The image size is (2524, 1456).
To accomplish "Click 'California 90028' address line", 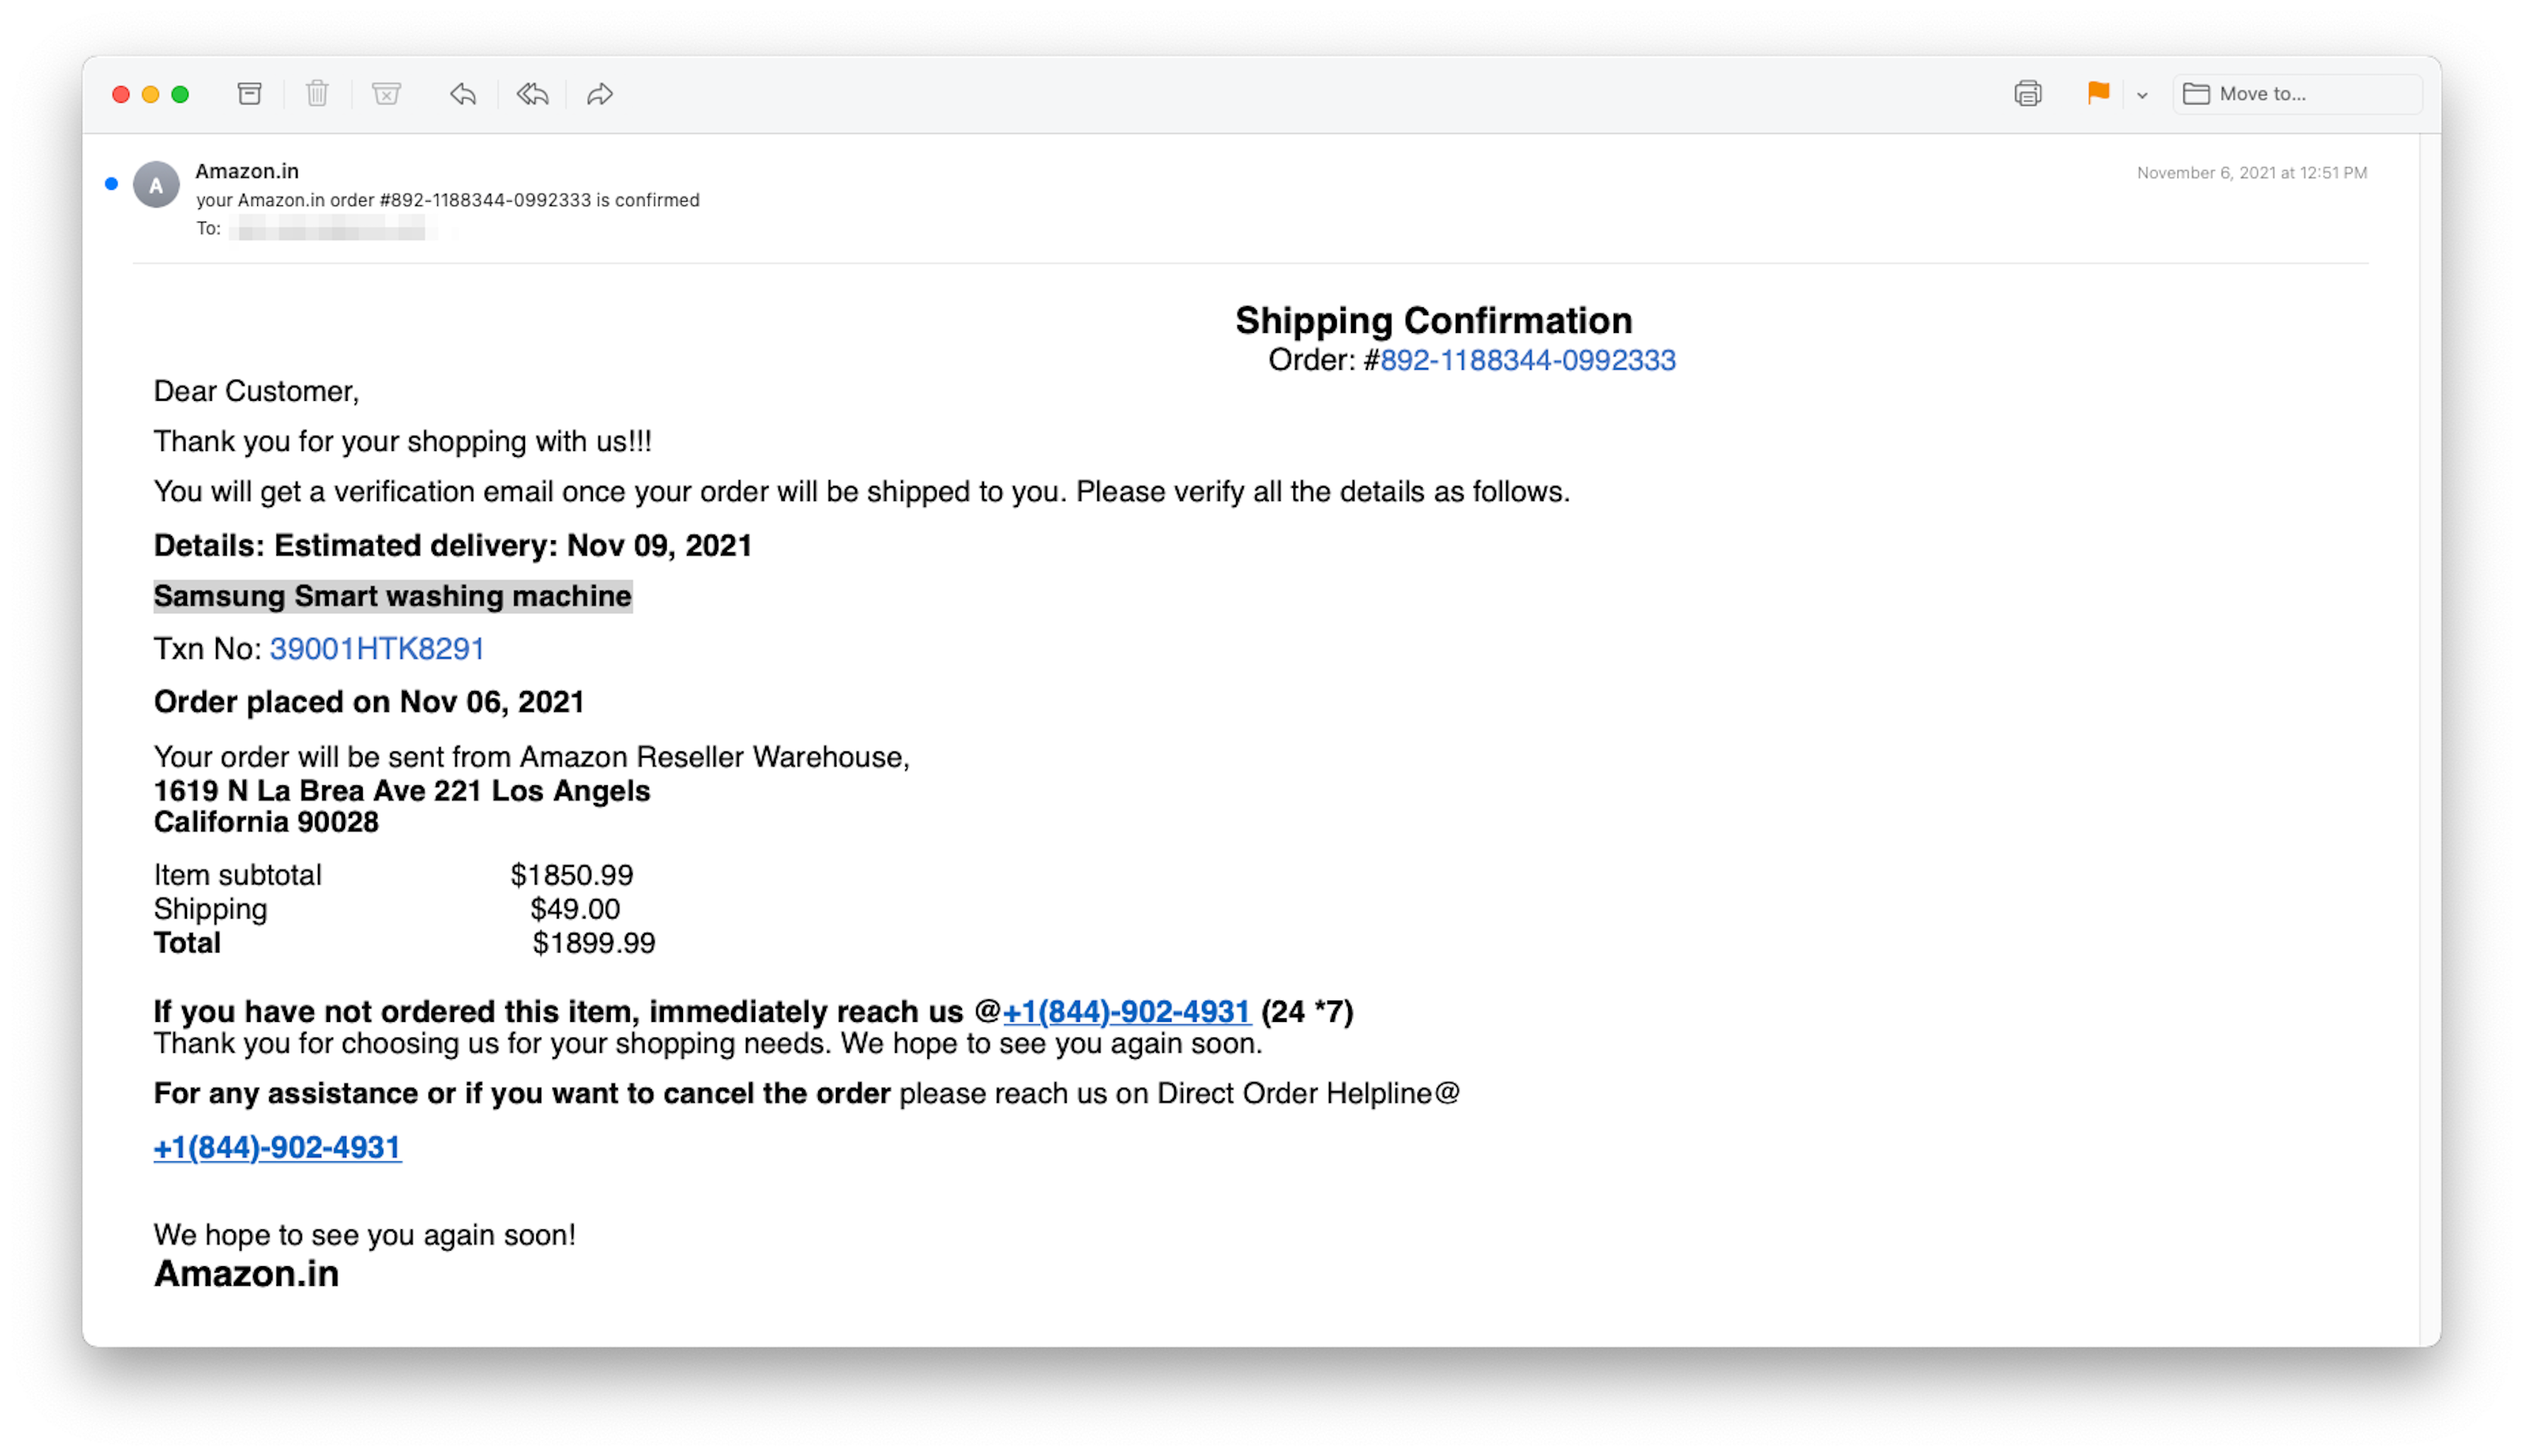I will click(266, 822).
